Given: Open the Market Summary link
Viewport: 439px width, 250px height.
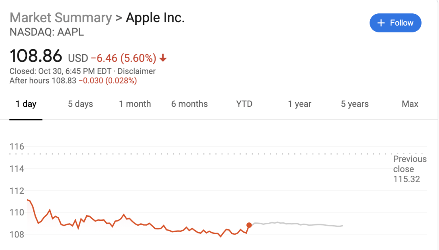Looking at the screenshot, I should point(61,18).
